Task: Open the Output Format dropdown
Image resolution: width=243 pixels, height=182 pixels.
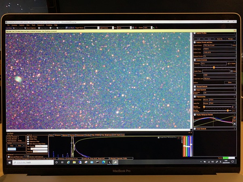Action: coord(217,45)
